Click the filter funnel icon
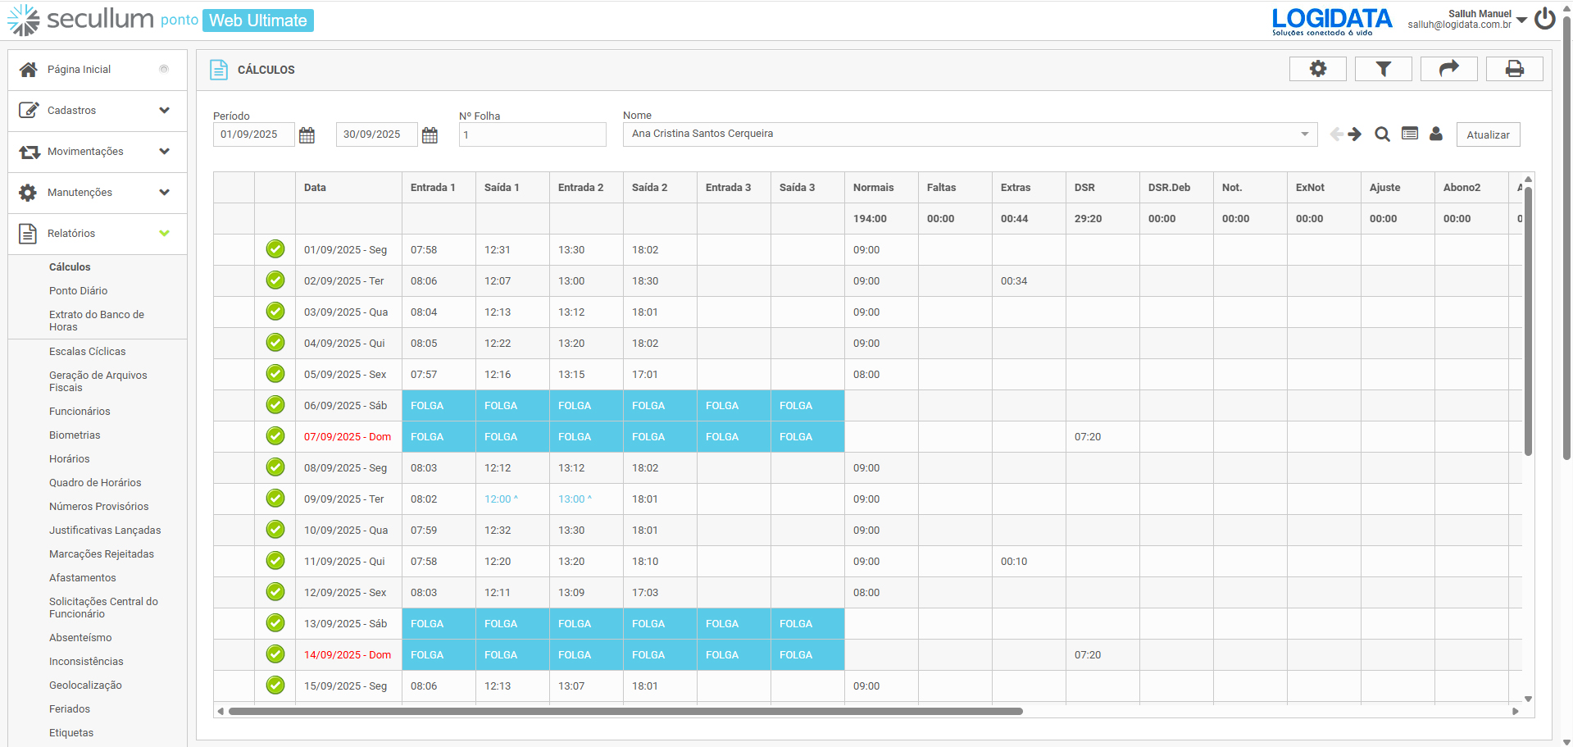Image resolution: width=1573 pixels, height=747 pixels. click(1383, 69)
